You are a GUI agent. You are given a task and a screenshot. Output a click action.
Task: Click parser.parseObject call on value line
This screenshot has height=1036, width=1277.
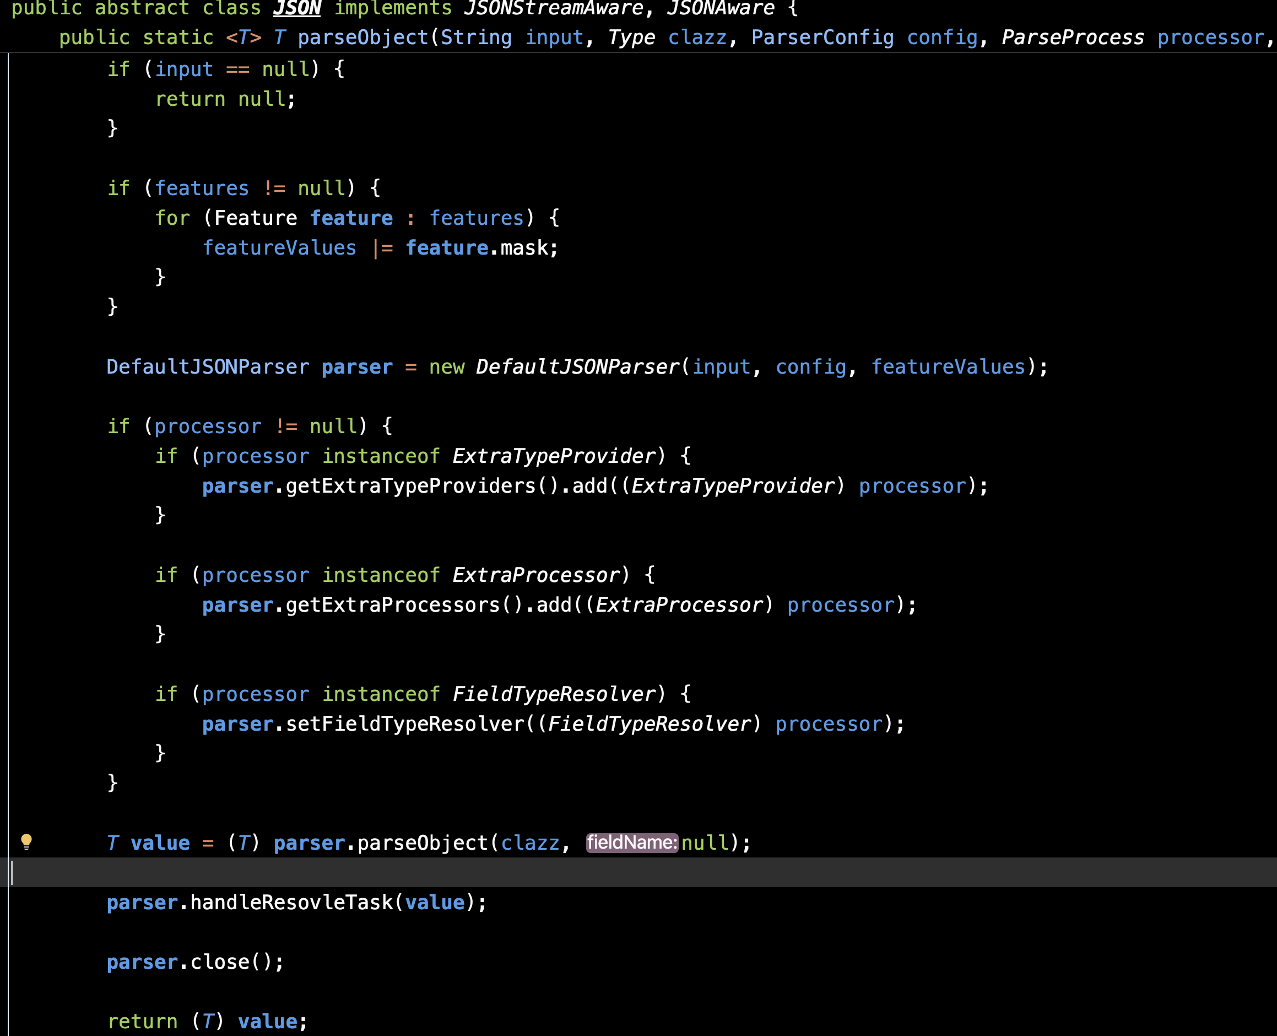tap(381, 843)
